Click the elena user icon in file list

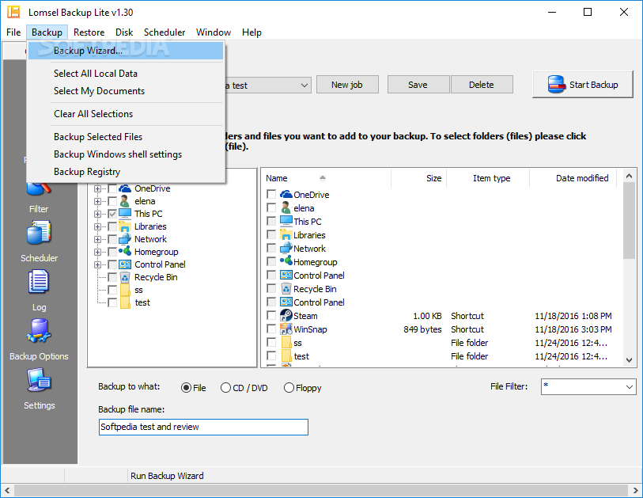[x=286, y=207]
